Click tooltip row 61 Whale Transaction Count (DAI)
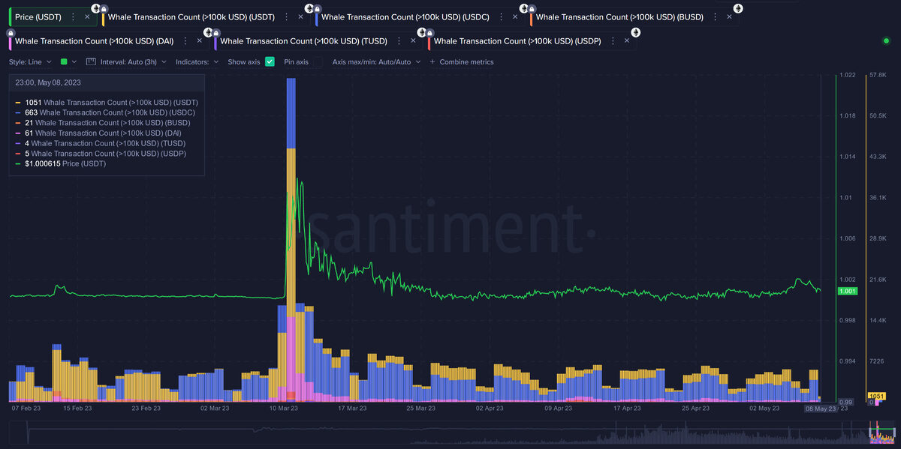Image resolution: width=901 pixels, height=449 pixels. (98, 133)
